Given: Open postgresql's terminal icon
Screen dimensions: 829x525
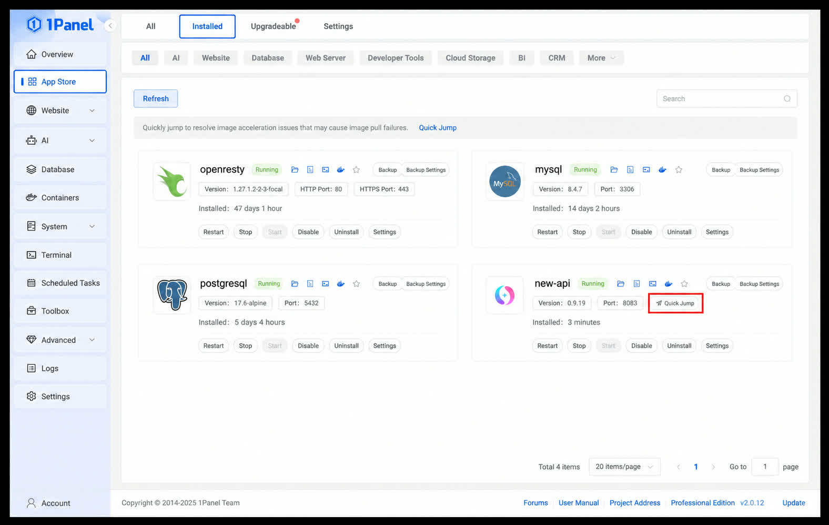Looking at the screenshot, I should point(326,284).
